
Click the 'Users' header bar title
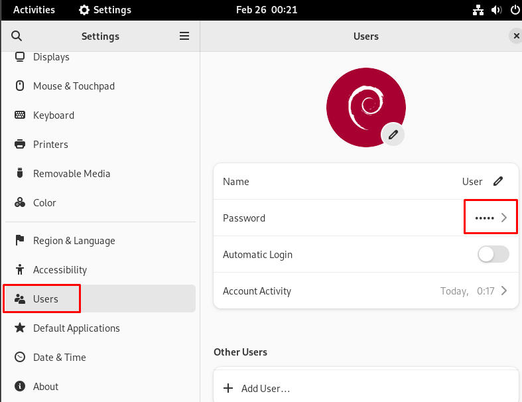coord(366,36)
